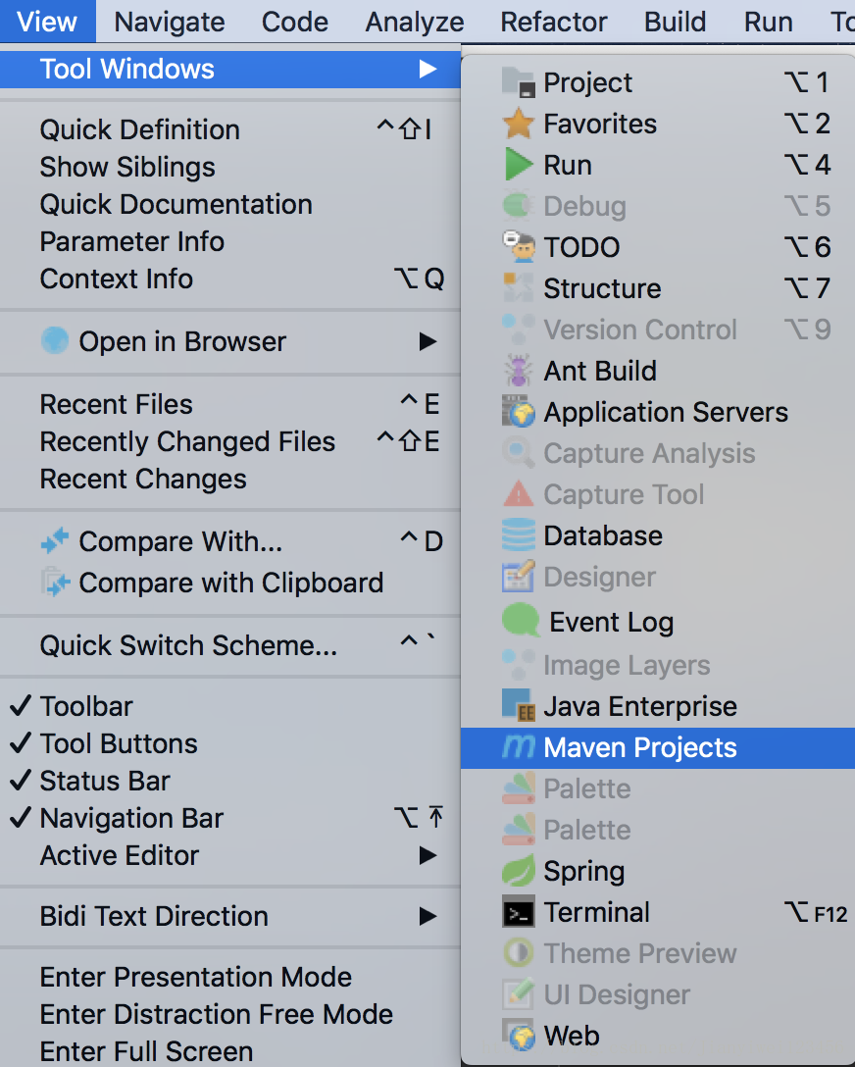
Task: Expand the Bidi Text Direction submenu arrow
Action: [427, 916]
